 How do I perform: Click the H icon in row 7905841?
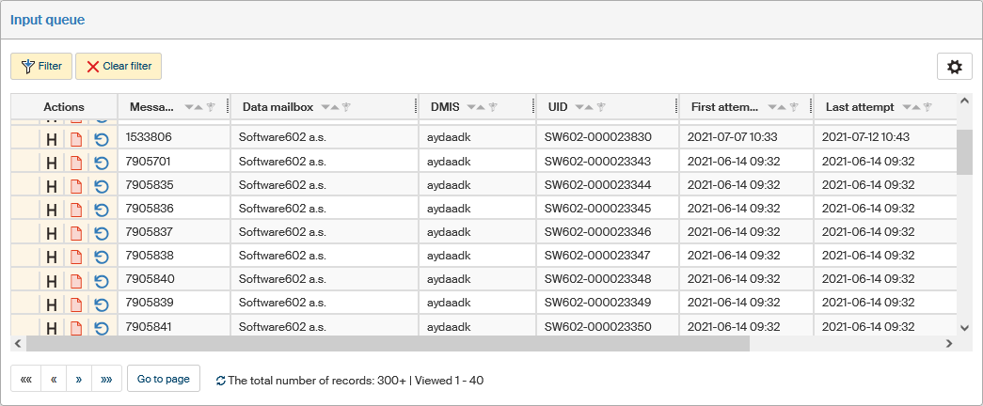click(53, 328)
